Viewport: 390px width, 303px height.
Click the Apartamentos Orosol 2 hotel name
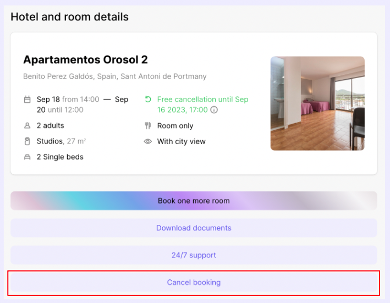85,59
